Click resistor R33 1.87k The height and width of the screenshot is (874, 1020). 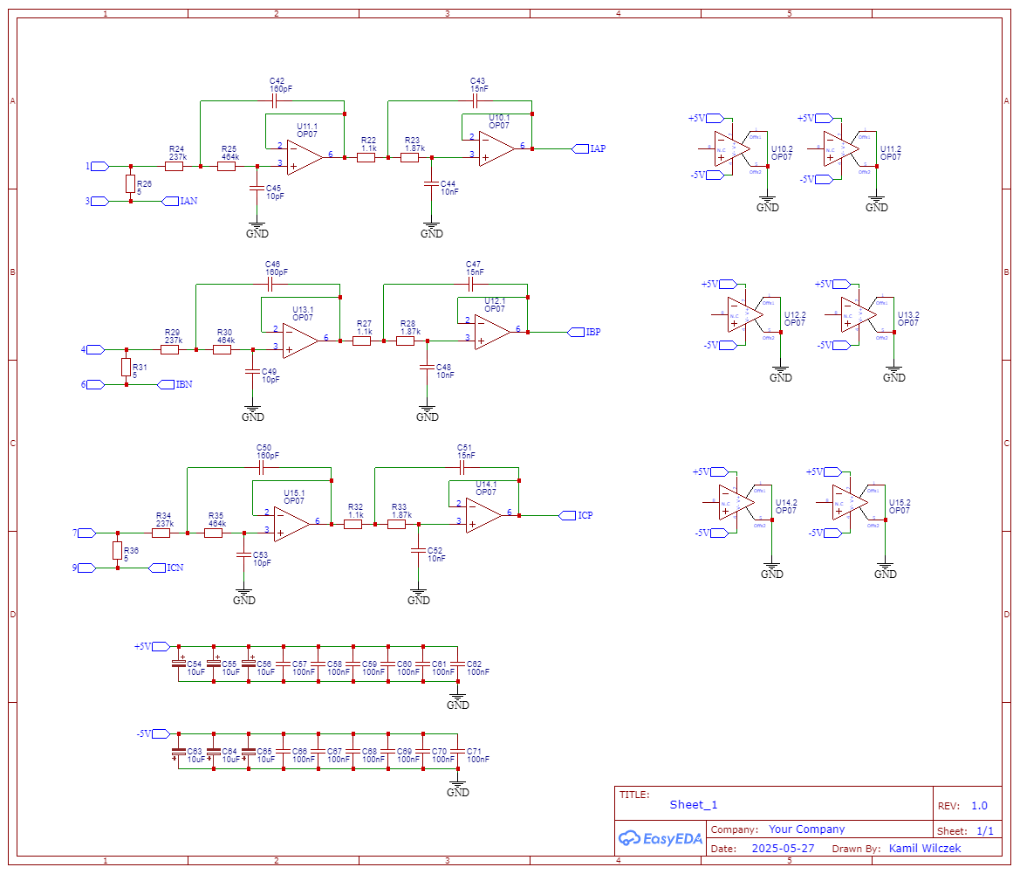[397, 525]
